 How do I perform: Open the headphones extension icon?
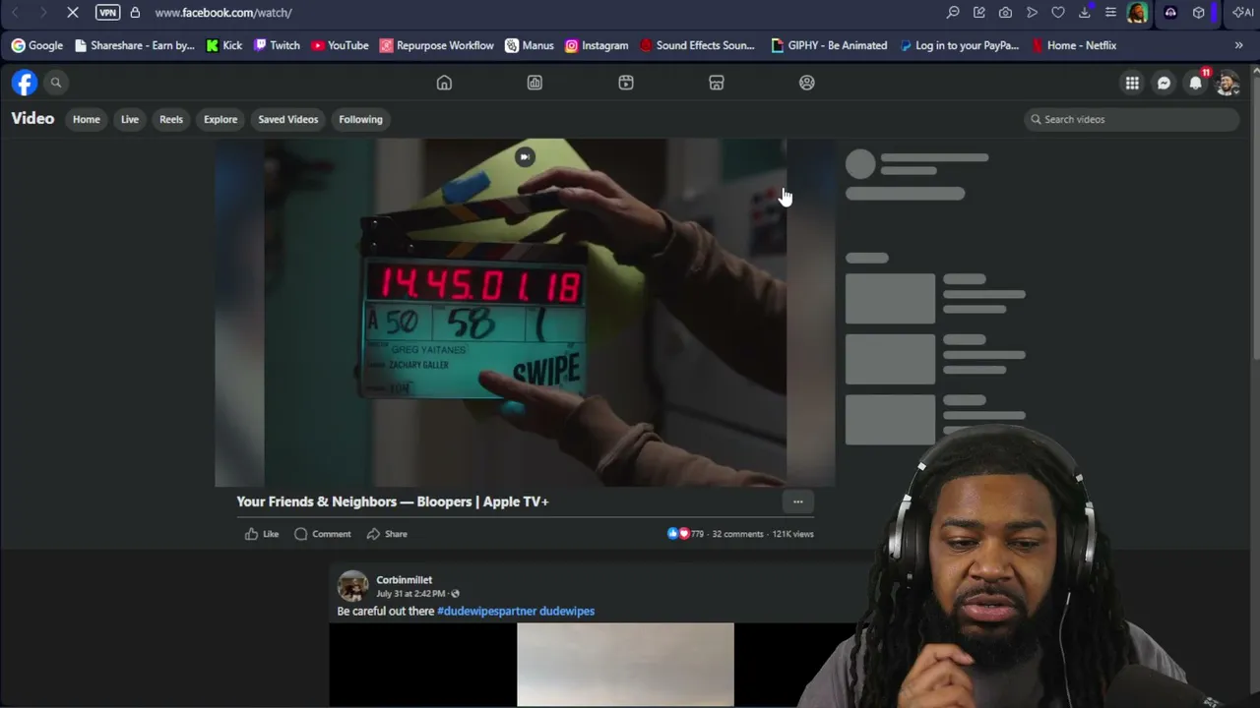click(x=1170, y=13)
